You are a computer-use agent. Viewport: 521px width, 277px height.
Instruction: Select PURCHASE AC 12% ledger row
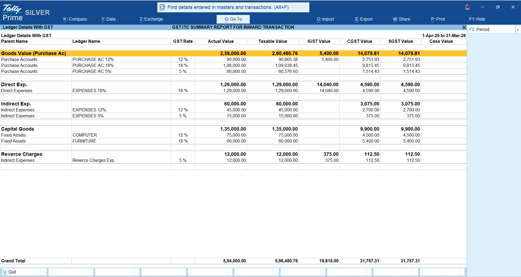coord(233,60)
